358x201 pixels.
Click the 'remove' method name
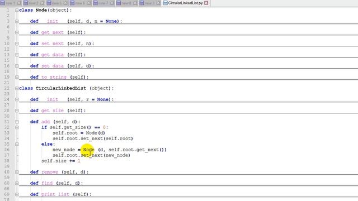pyautogui.click(x=50, y=172)
